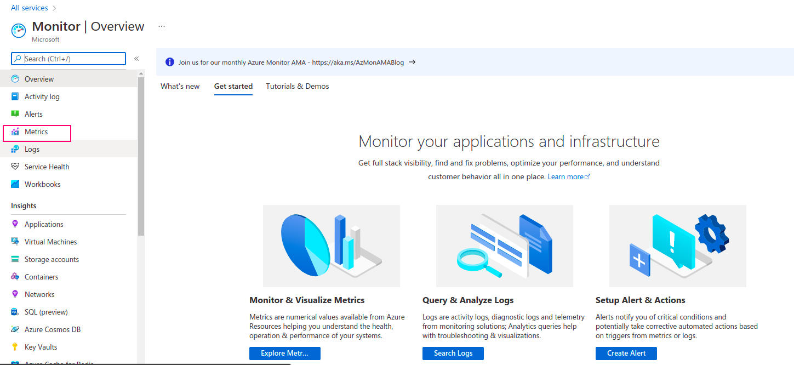
Task: Click the Azure Cosmos DB icon
Action: pos(15,329)
